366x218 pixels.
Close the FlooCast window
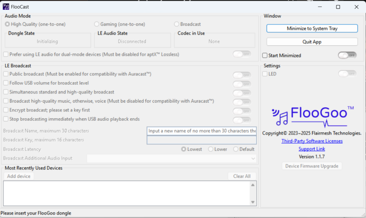coord(356,7)
